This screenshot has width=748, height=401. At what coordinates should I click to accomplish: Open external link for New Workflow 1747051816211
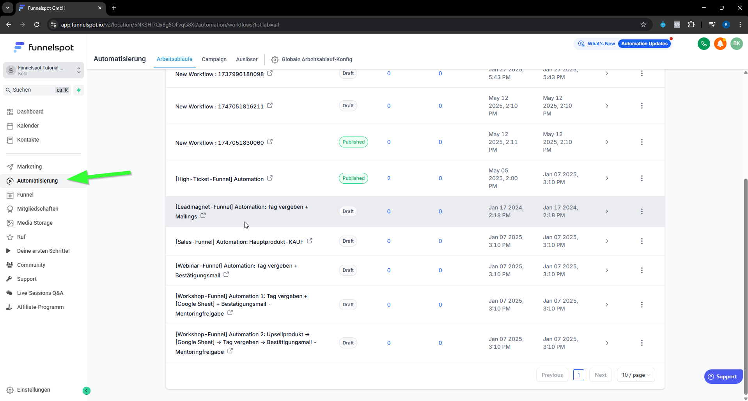coord(270,105)
